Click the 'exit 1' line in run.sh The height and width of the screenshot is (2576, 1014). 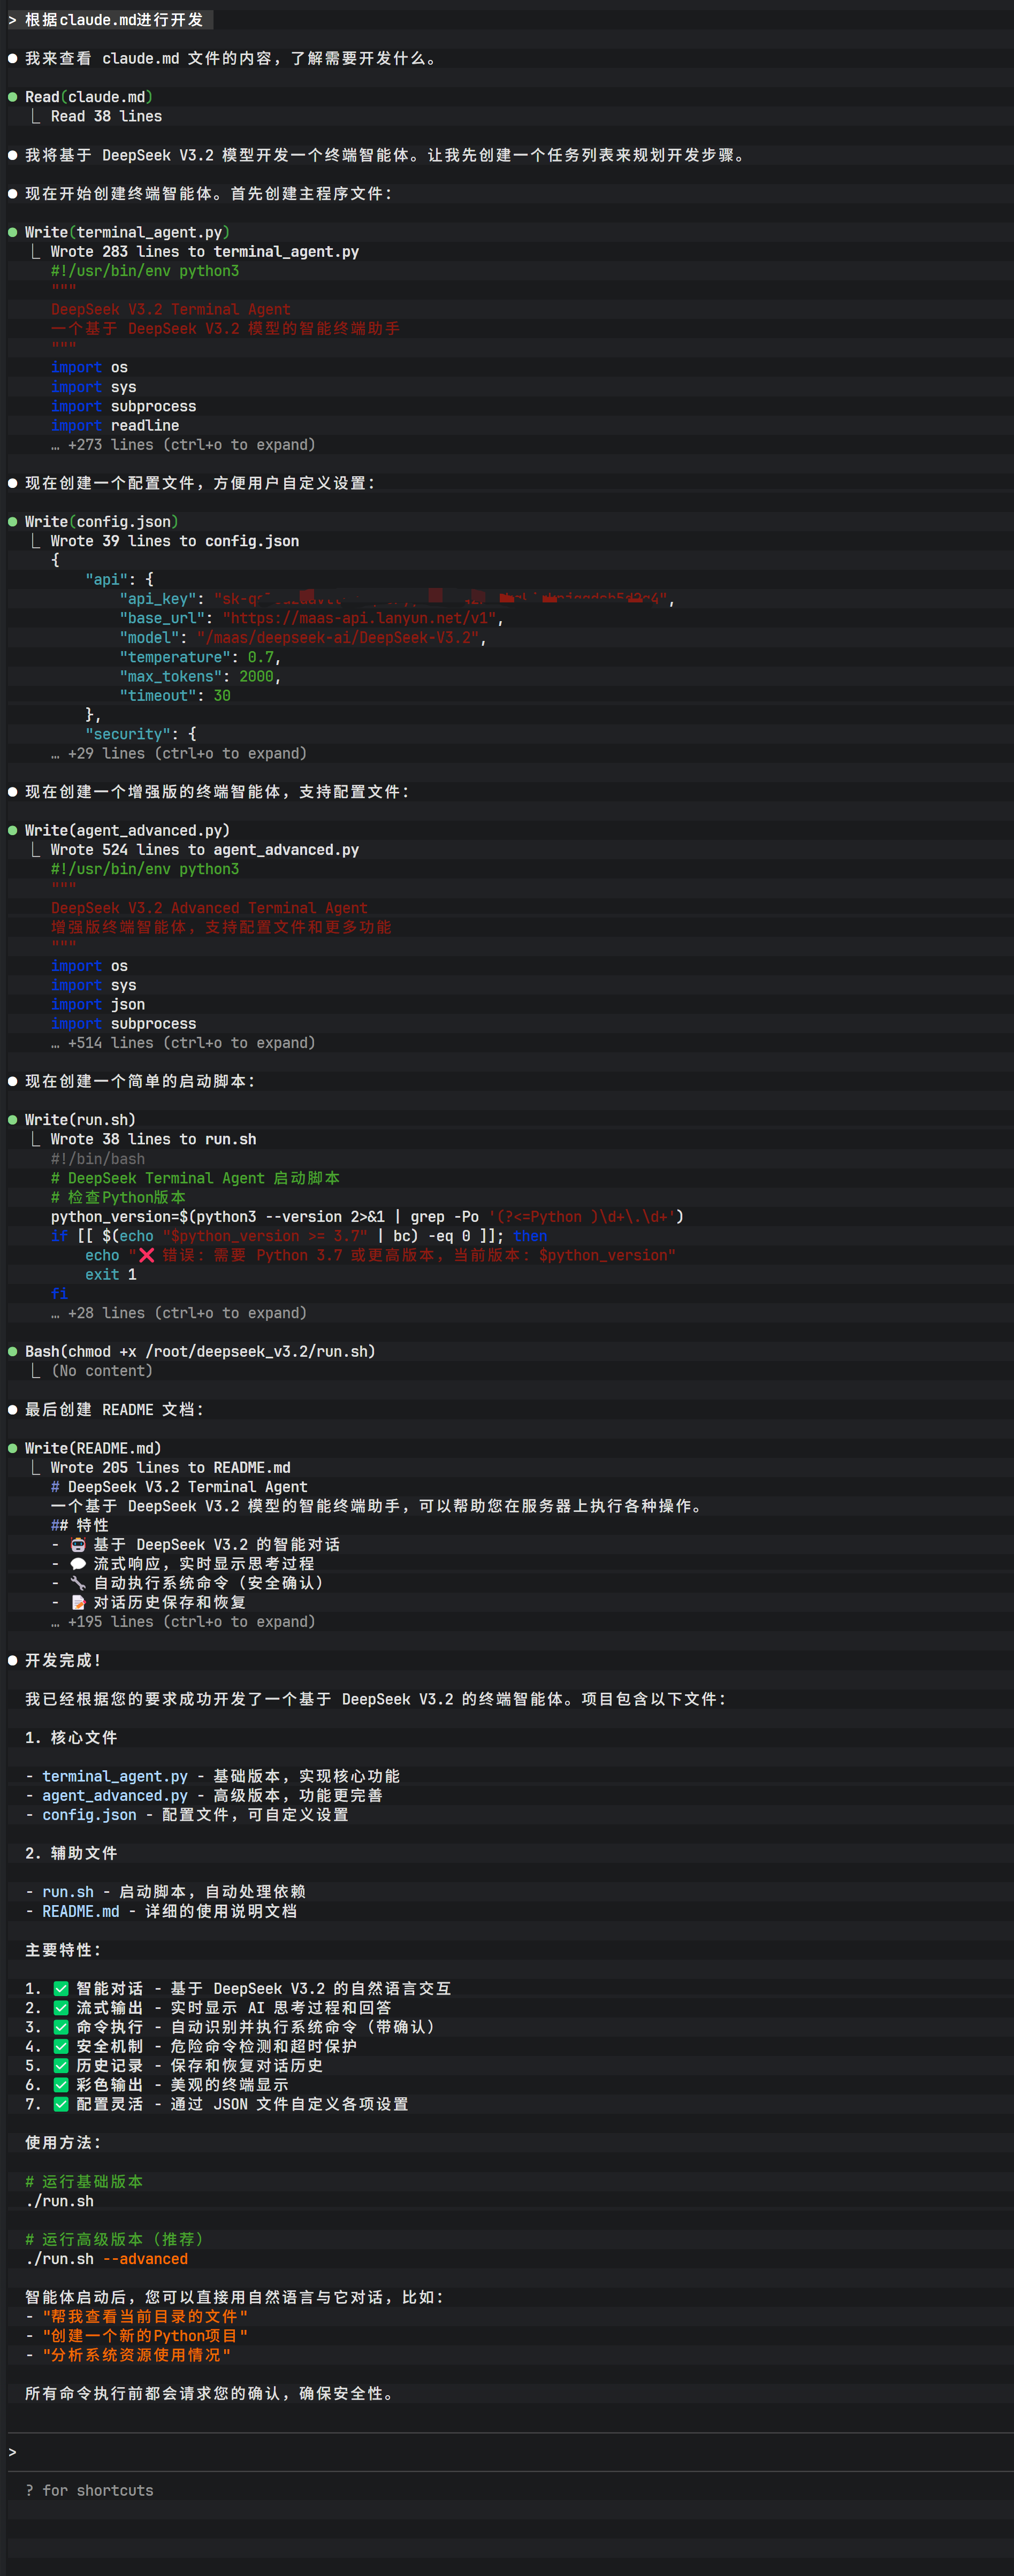tap(110, 1274)
